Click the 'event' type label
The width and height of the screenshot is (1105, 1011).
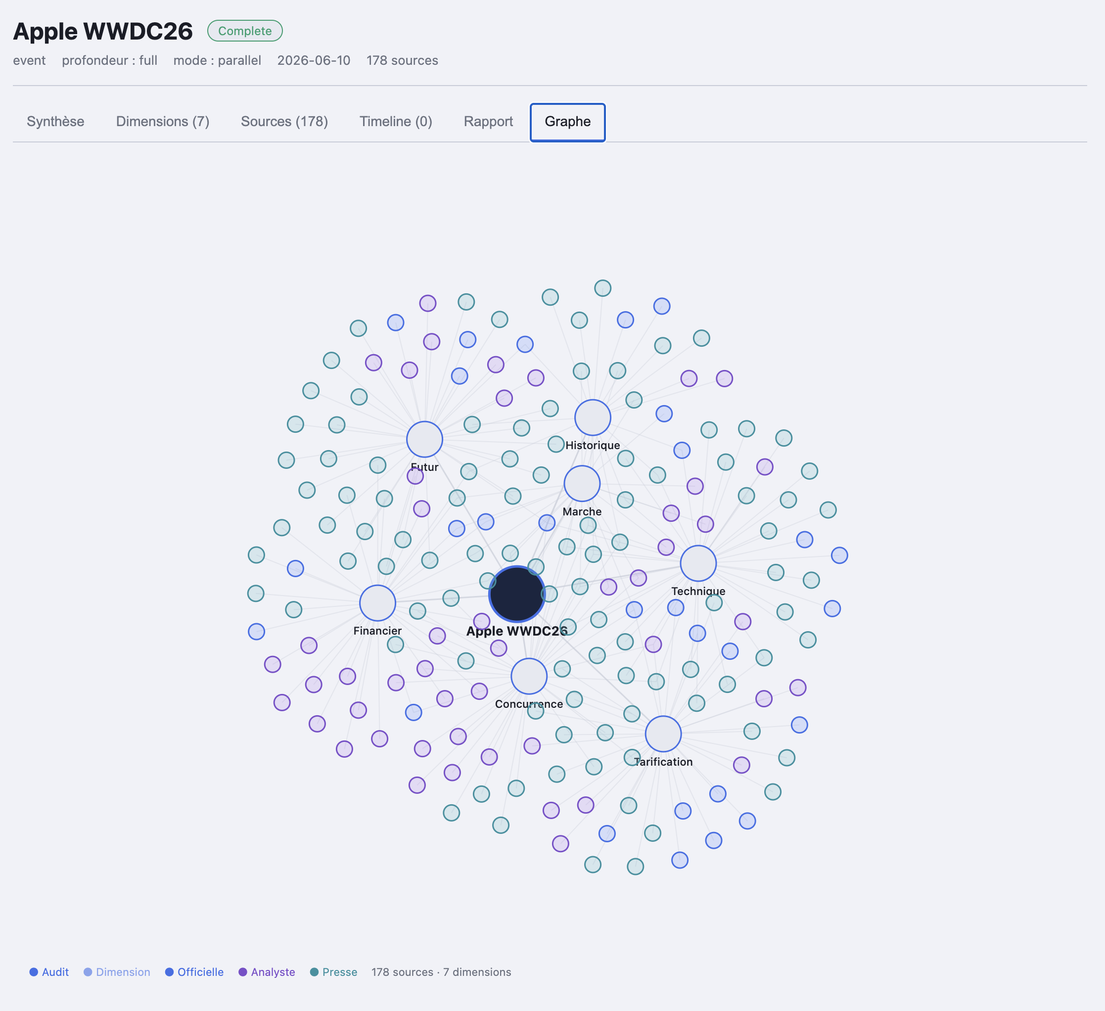[30, 60]
